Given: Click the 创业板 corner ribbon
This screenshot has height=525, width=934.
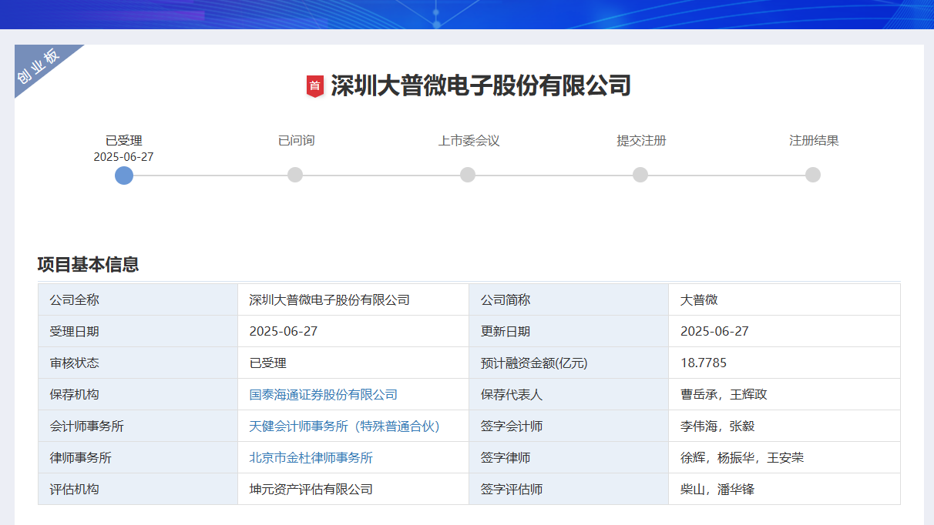Looking at the screenshot, I should click(x=40, y=69).
